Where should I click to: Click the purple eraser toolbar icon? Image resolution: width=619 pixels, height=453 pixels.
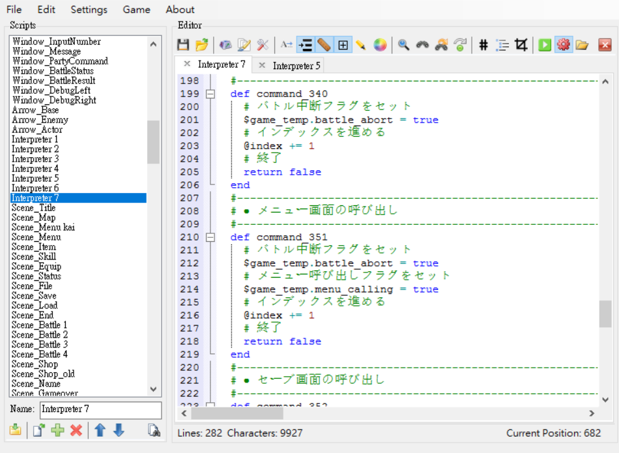[x=225, y=45]
